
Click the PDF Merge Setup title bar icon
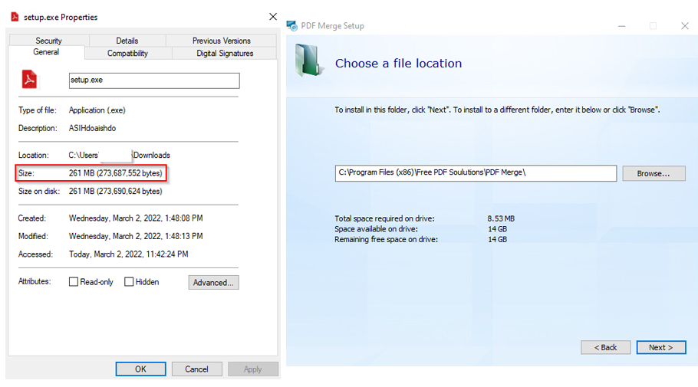[292, 26]
